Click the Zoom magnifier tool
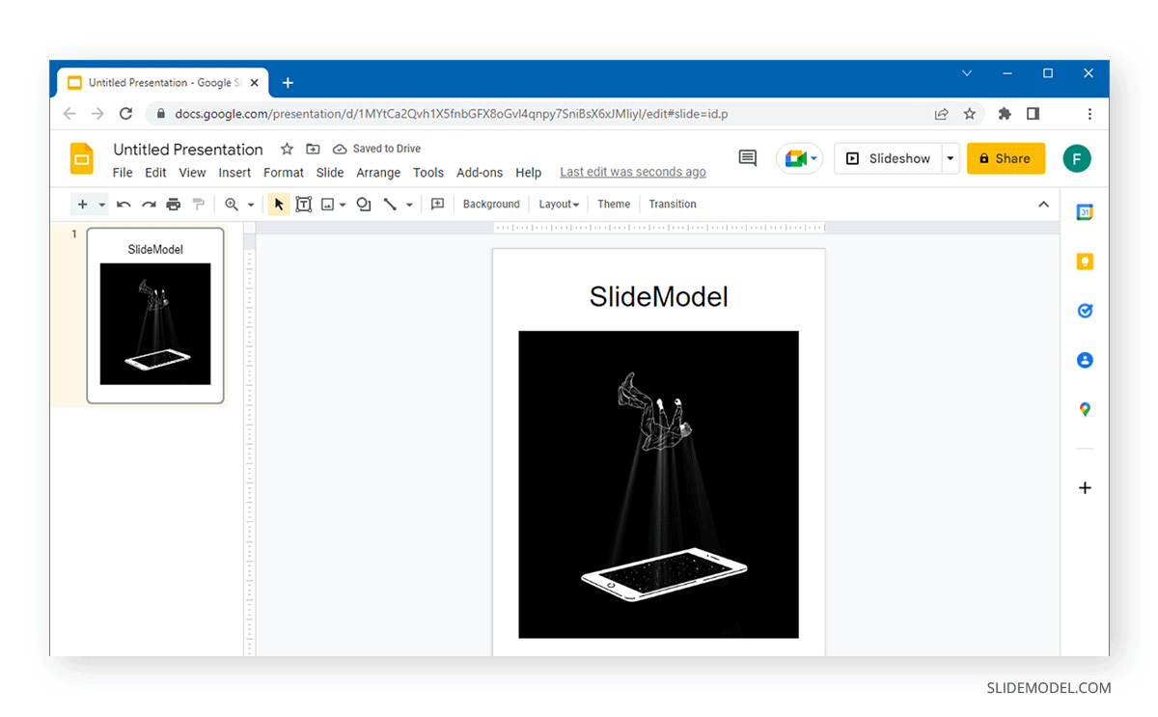This screenshot has height=717, width=1158. [232, 205]
